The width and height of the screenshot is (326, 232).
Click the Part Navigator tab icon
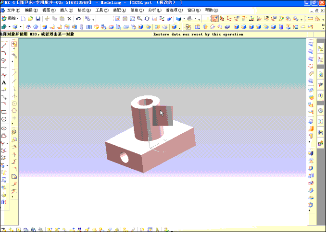(321, 59)
